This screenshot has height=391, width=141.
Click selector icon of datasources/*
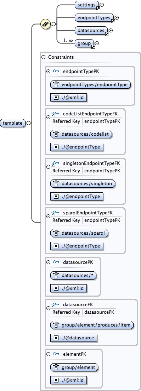click(56, 276)
